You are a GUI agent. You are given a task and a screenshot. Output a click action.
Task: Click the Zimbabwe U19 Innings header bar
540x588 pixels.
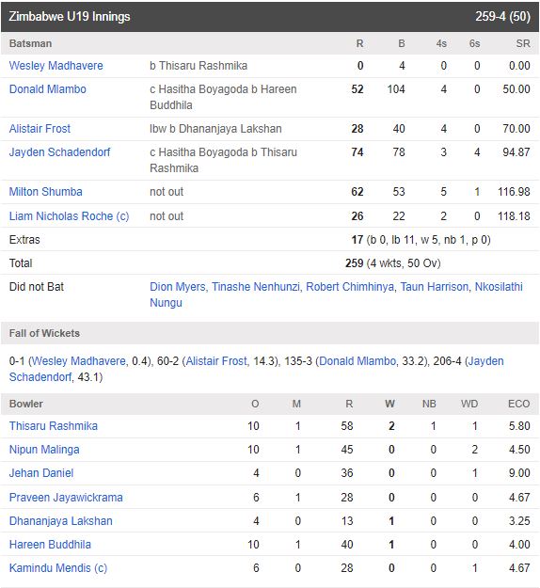(270, 17)
